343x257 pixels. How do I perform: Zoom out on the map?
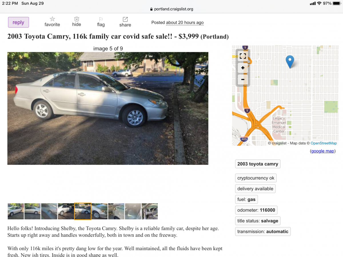click(243, 79)
